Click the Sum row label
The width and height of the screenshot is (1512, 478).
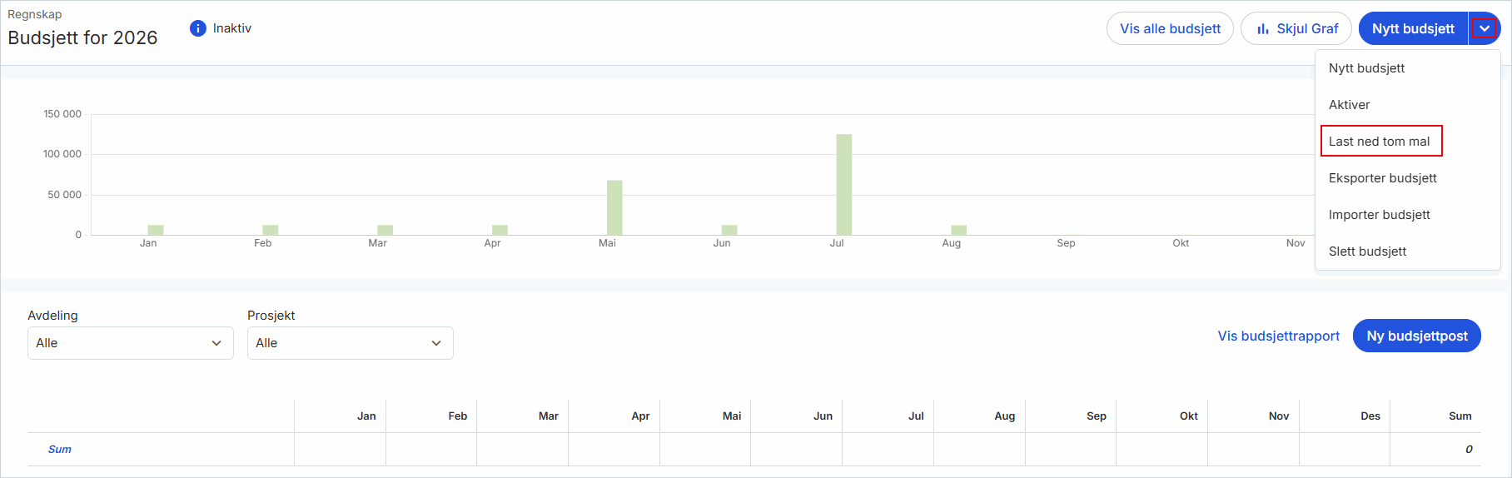pyautogui.click(x=60, y=449)
